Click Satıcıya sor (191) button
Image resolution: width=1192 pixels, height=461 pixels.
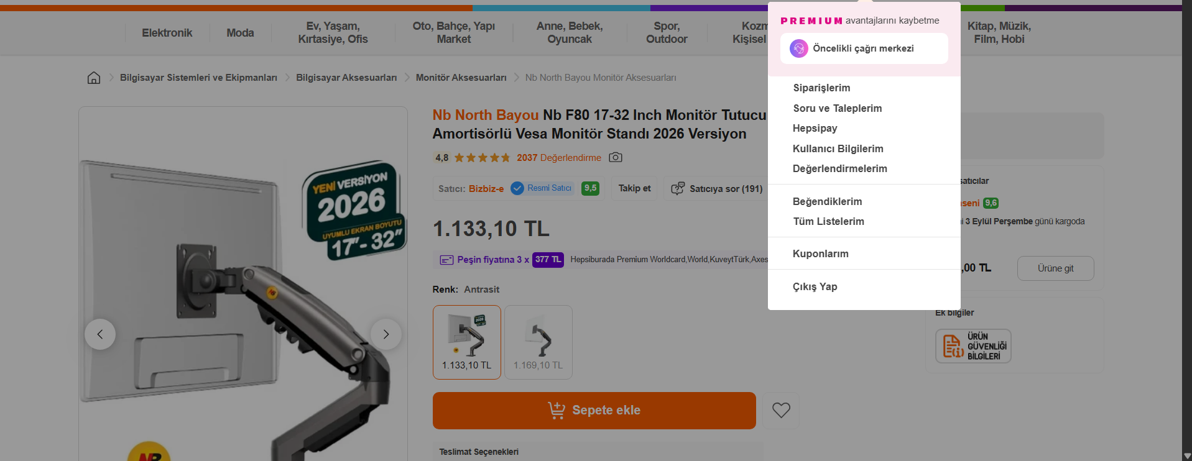(x=716, y=188)
